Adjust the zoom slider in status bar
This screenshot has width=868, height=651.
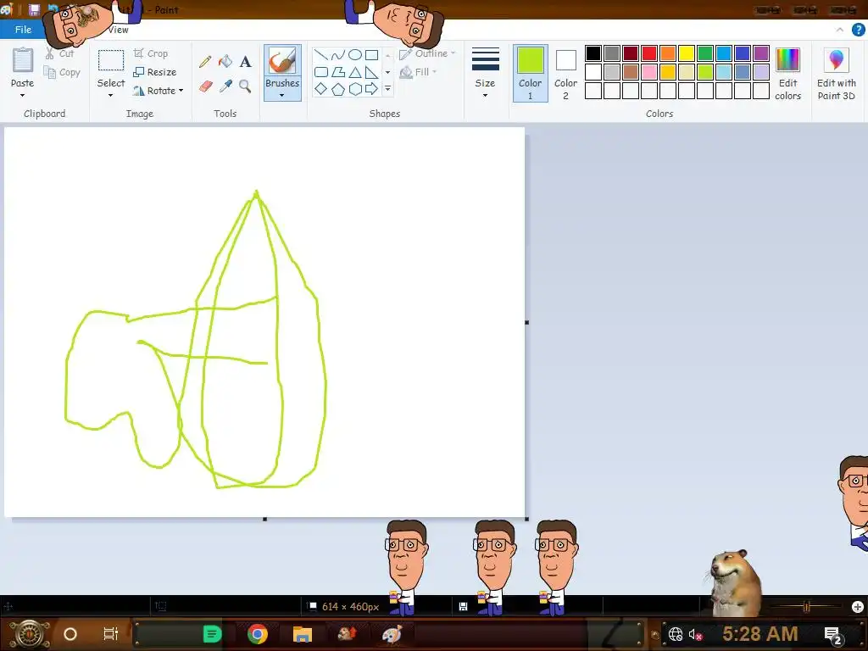[807, 607]
